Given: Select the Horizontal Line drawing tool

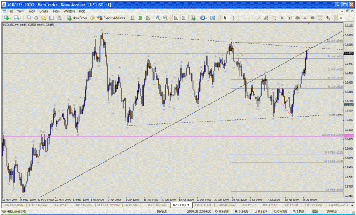Looking at the screenshot, I should [251, 18].
